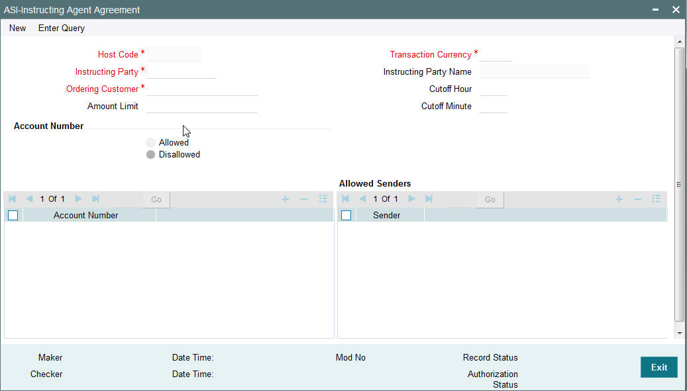Screen dimensions: 687x391
Task: Select the Disallowed radio option
Action: click(x=151, y=154)
